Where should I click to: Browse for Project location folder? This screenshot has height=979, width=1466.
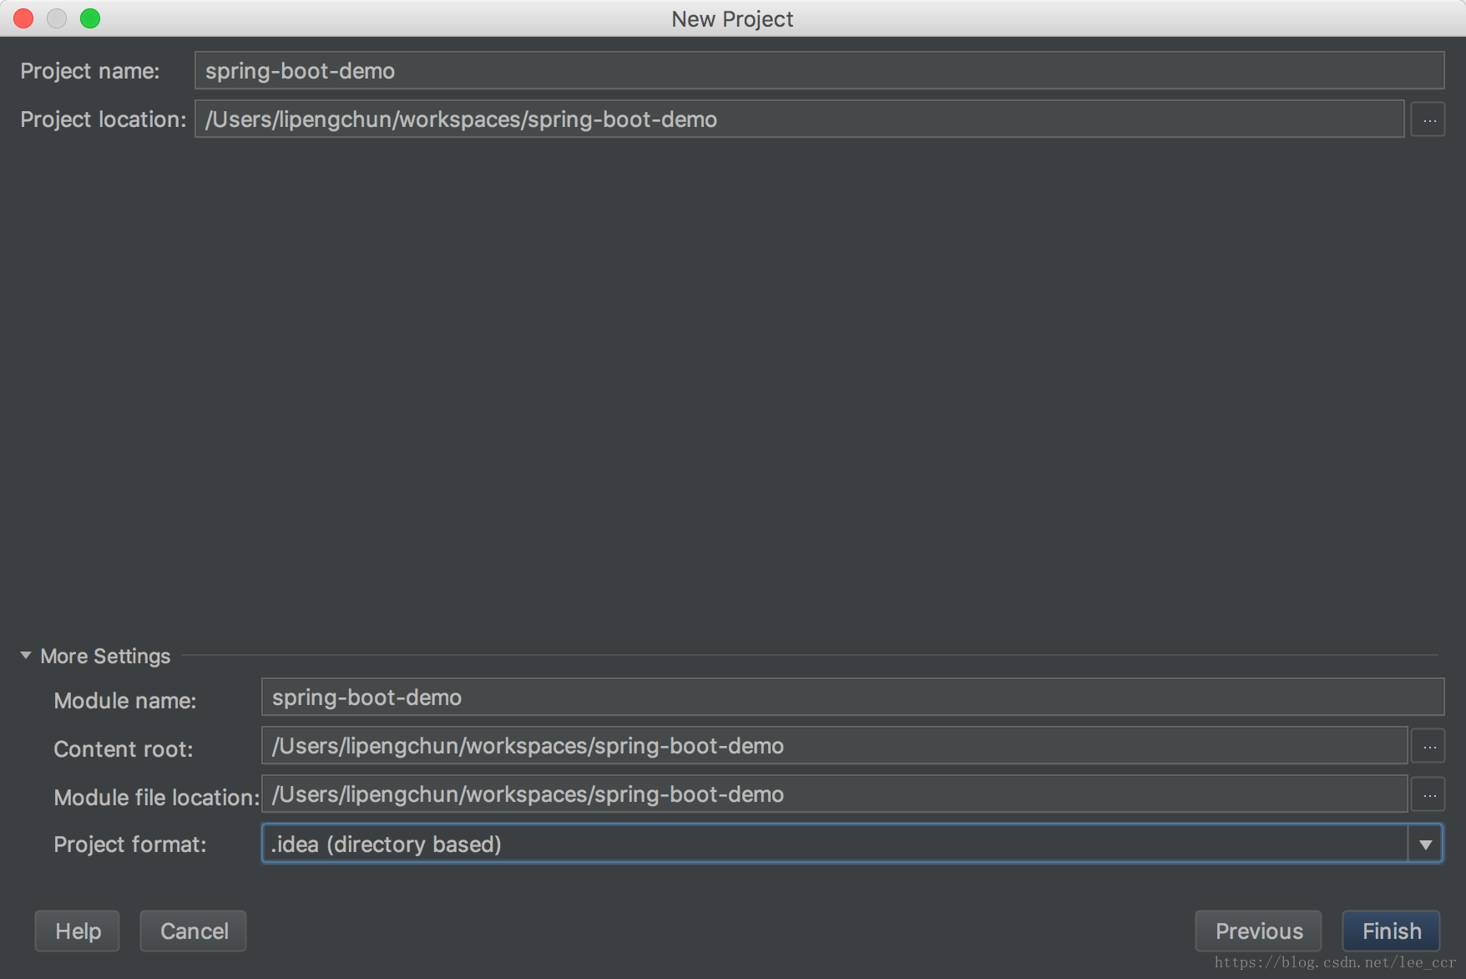(x=1428, y=119)
